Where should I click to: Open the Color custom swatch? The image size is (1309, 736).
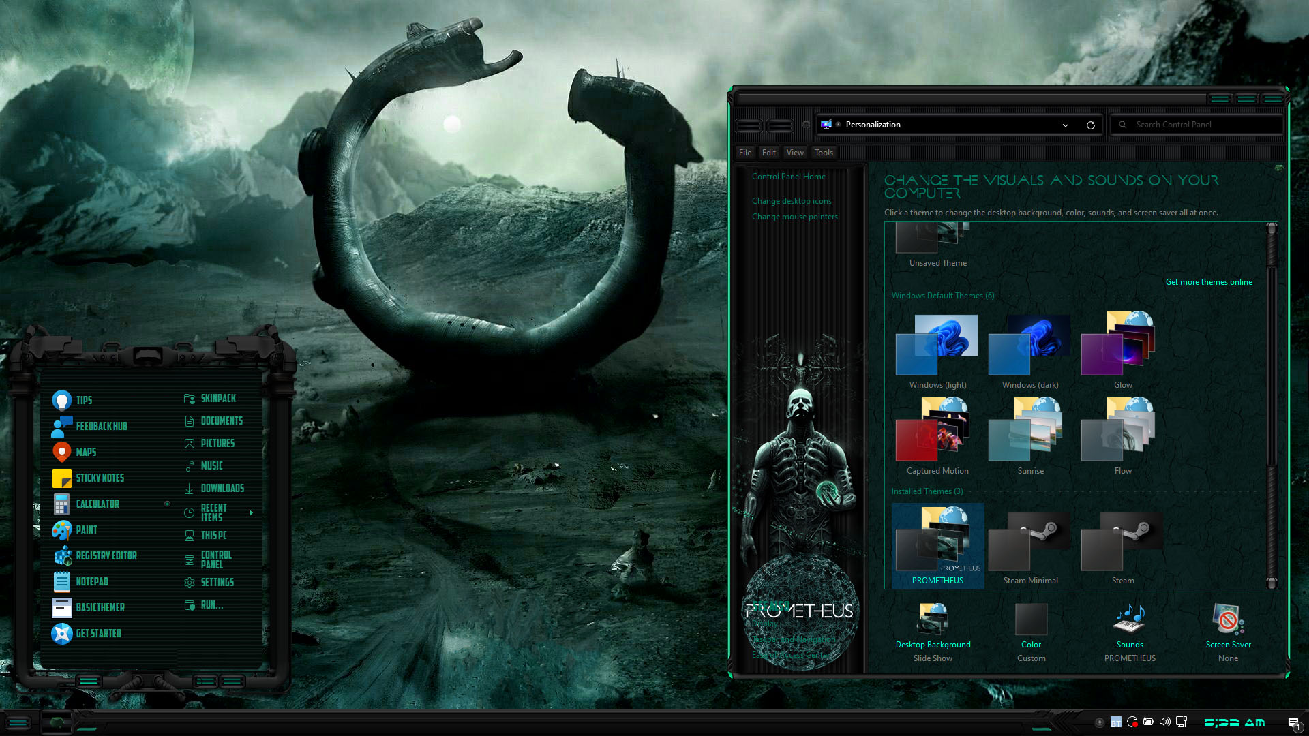pyautogui.click(x=1031, y=619)
